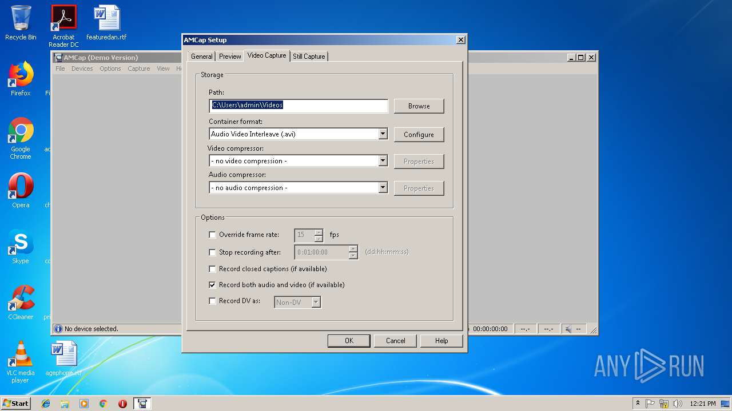Increase stop recording time up arrow
The width and height of the screenshot is (732, 411).
[353, 249]
